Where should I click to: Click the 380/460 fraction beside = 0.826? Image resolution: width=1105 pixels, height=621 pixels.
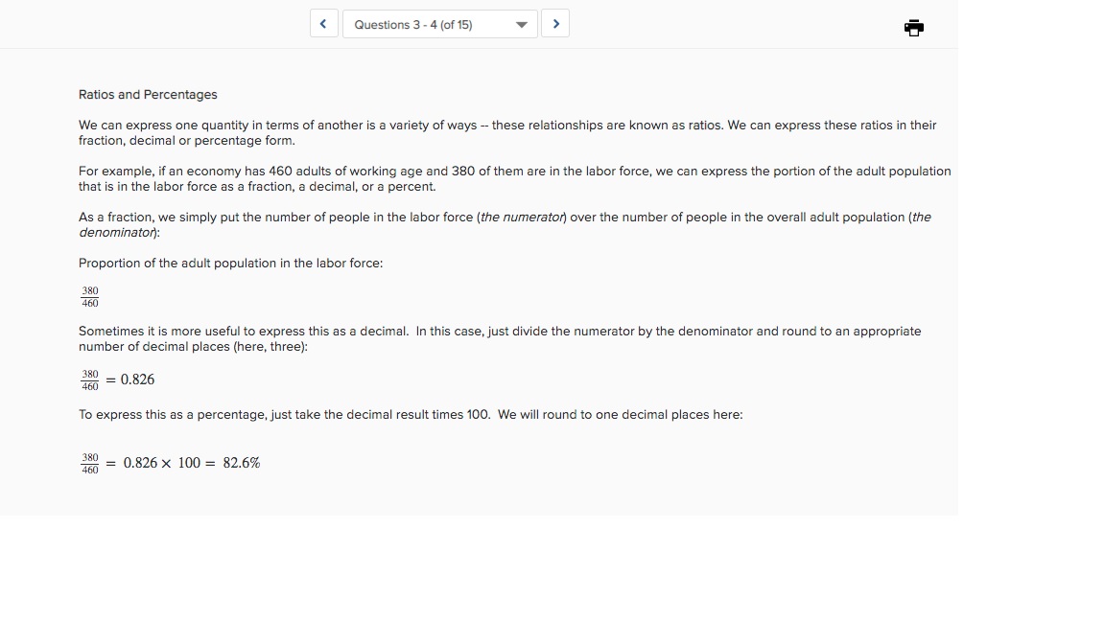[x=90, y=380]
